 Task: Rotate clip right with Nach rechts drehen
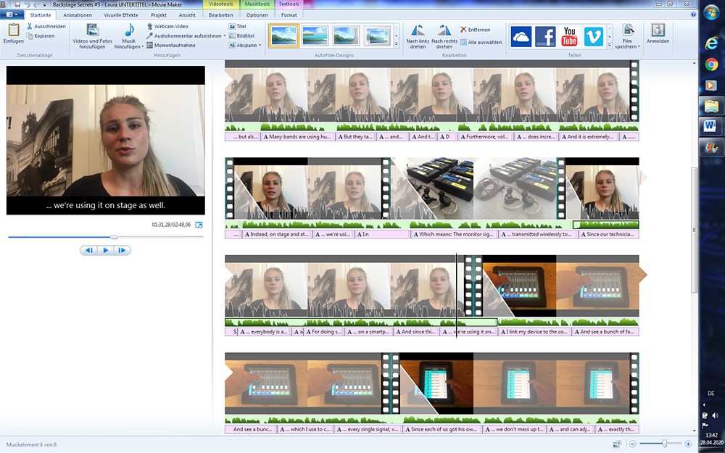[x=444, y=30]
